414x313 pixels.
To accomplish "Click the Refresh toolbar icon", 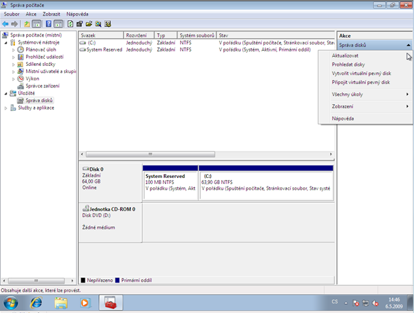I will (x=70, y=24).
